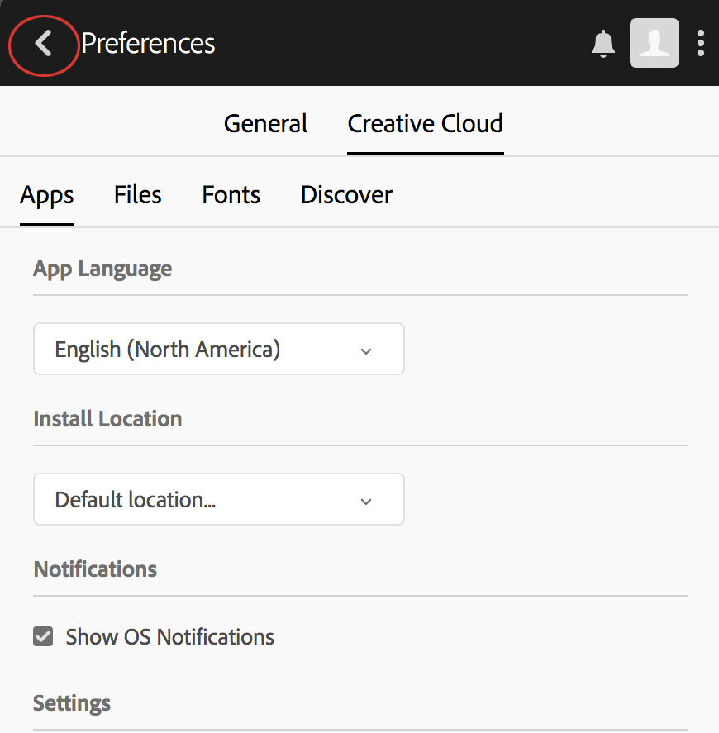Viewport: 719px width, 733px height.
Task: Open the Discover sub-tab
Action: 346,194
